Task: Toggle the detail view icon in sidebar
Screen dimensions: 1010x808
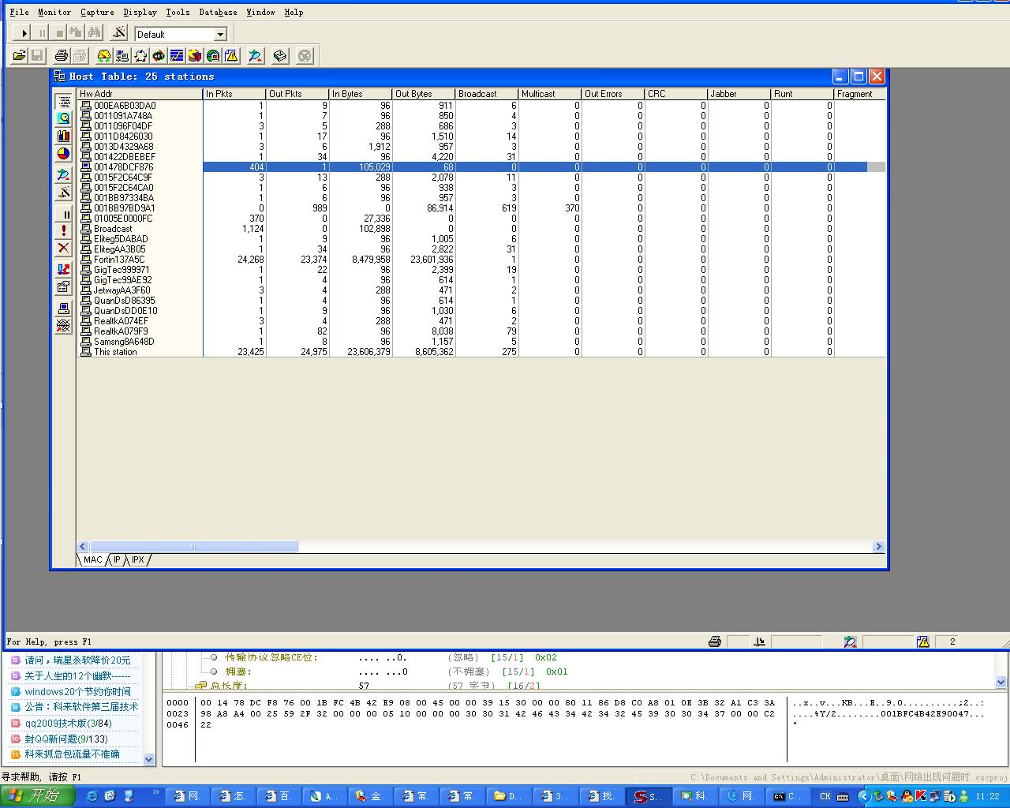Action: [64, 118]
